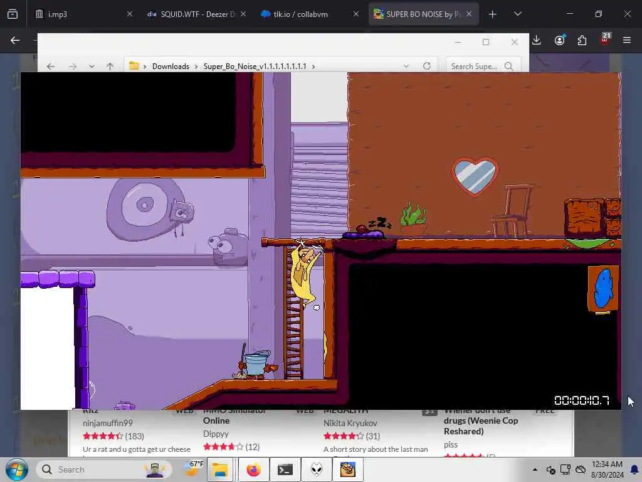Image resolution: width=642 pixels, height=482 pixels.
Task: Refresh the File Explorer folder
Action: point(426,67)
